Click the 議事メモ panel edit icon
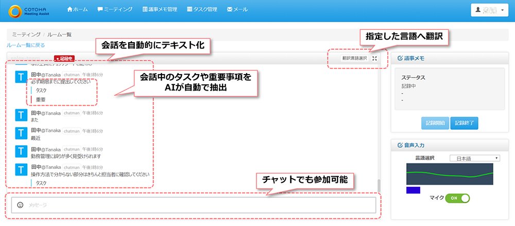The width and height of the screenshot is (515, 226). point(400,59)
